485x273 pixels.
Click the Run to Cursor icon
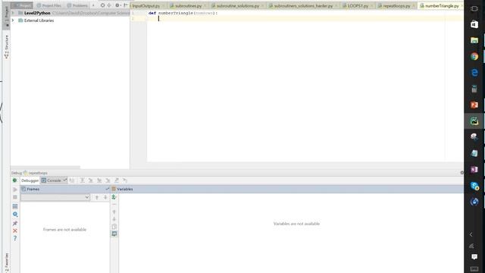pos(124,180)
